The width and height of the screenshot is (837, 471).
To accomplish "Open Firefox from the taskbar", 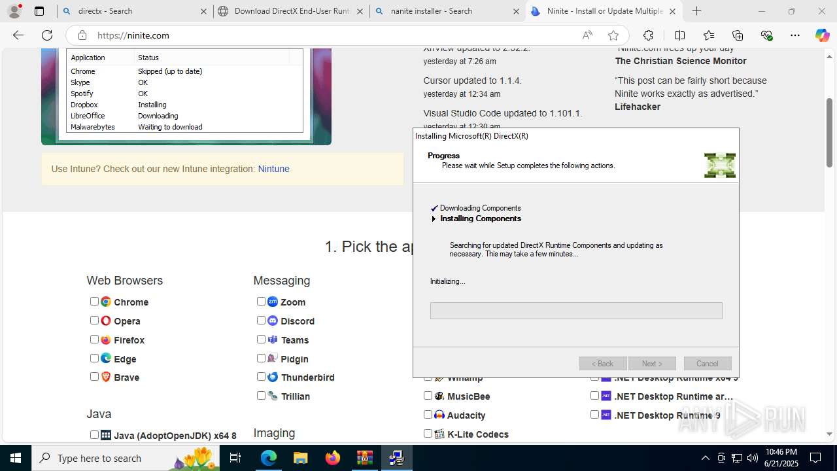I will pos(332,458).
